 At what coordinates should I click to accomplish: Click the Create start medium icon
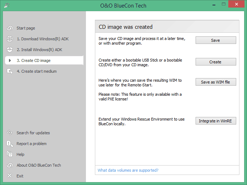[10, 71]
